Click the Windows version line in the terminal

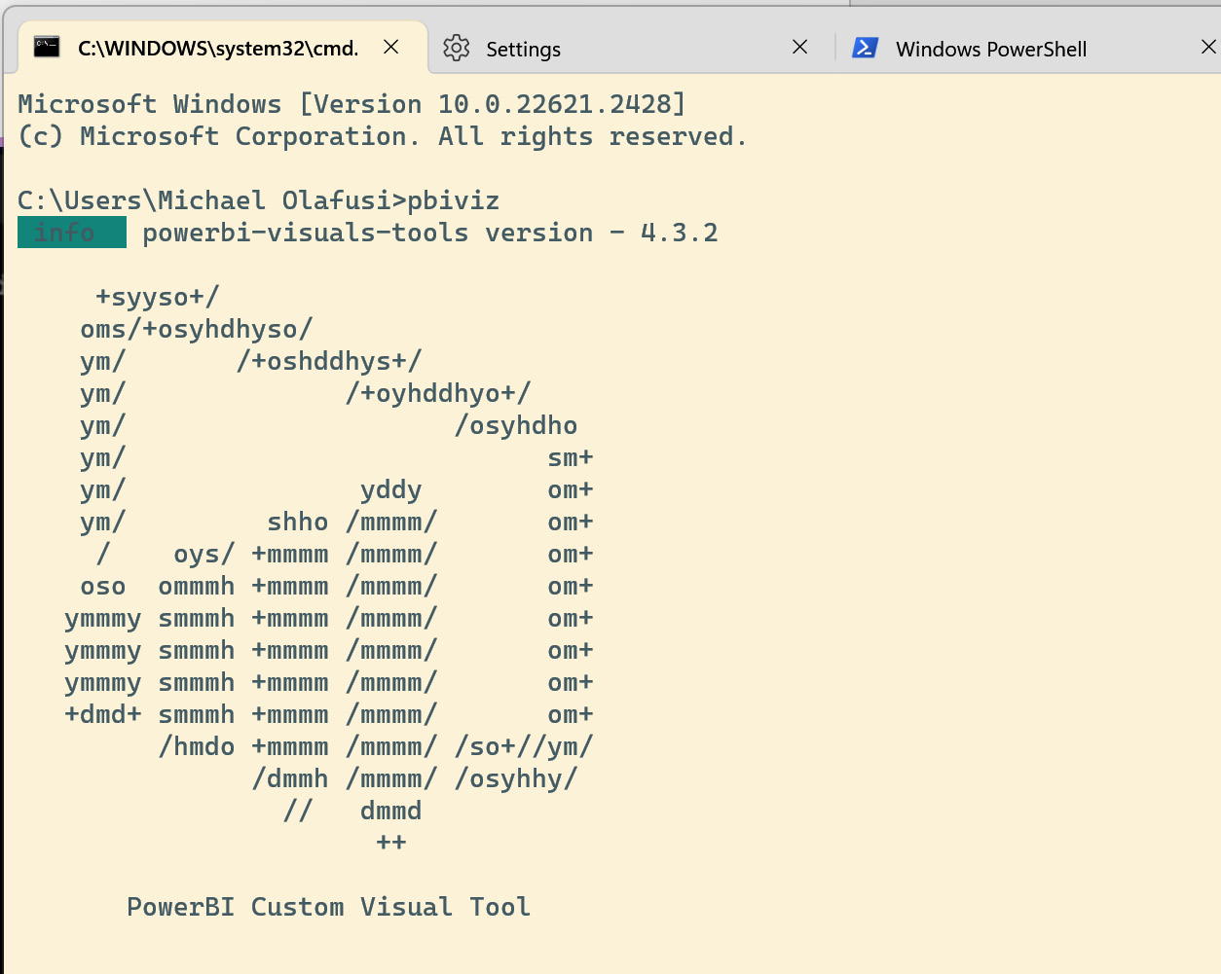[x=352, y=104]
